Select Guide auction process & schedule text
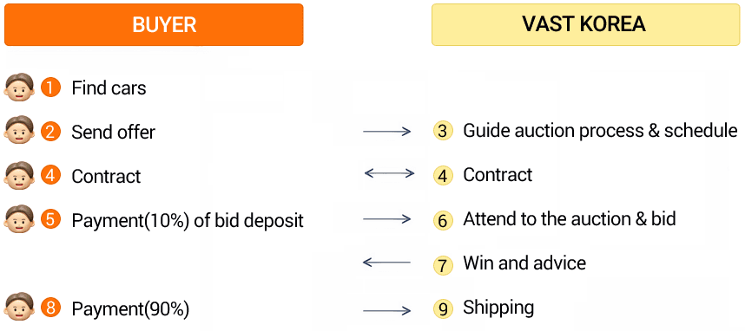This screenshot has height=331, width=745. 600,130
